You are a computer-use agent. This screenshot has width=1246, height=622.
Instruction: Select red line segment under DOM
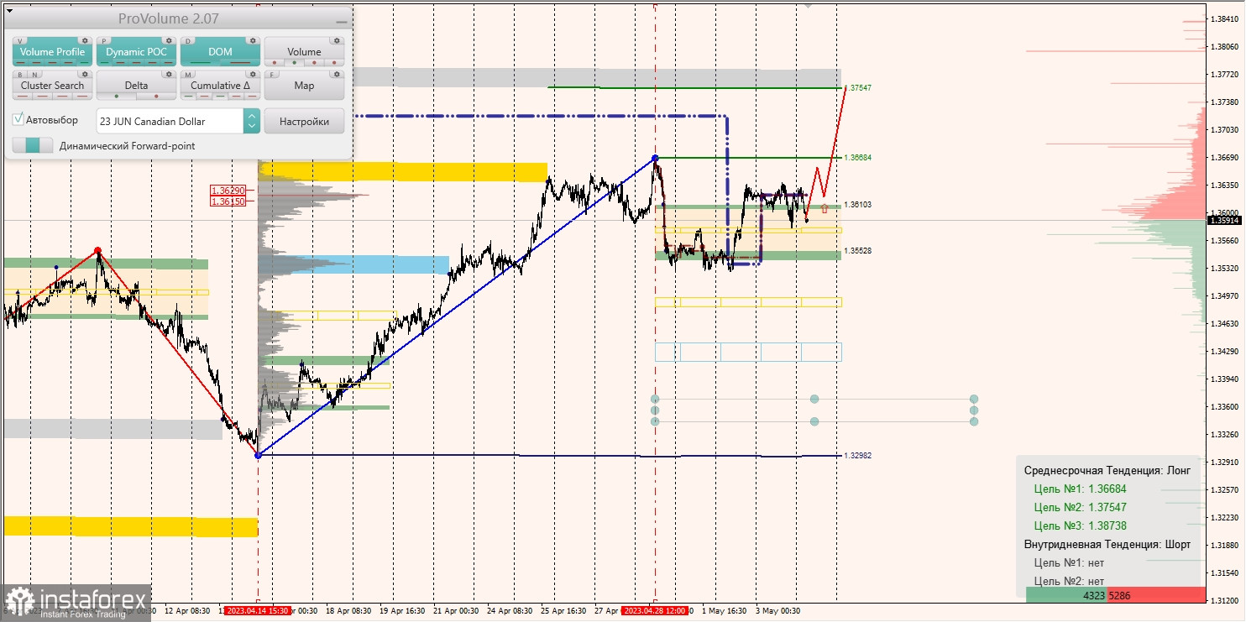tap(238, 62)
